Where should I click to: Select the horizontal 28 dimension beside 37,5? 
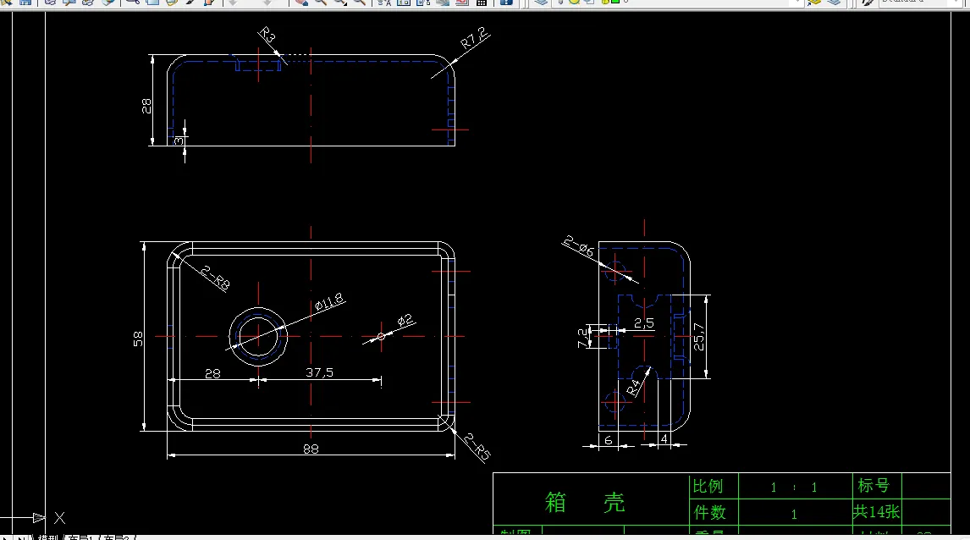212,373
